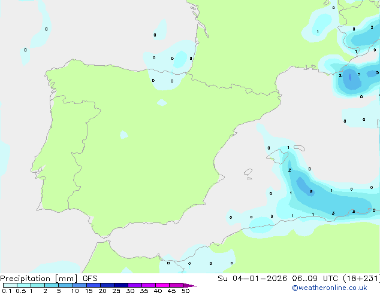380x293 pixels.
Task: Click the legend label '25'
Action: click(116, 291)
